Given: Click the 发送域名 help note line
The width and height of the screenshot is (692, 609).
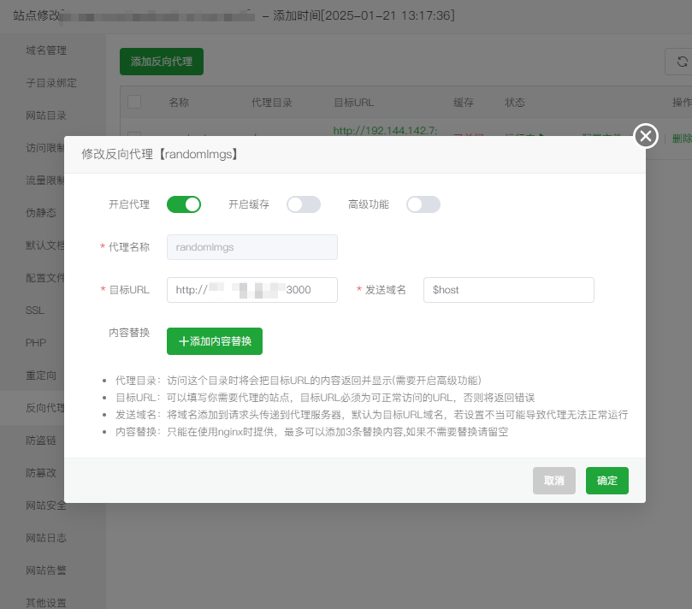Looking at the screenshot, I should pyautogui.click(x=371, y=415).
